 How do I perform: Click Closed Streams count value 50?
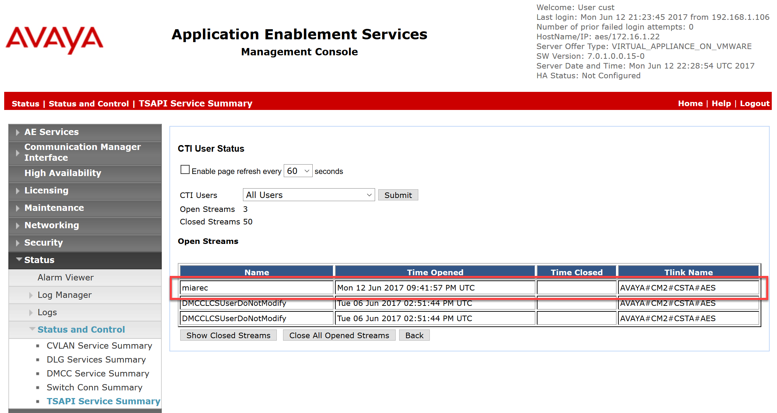pos(248,222)
